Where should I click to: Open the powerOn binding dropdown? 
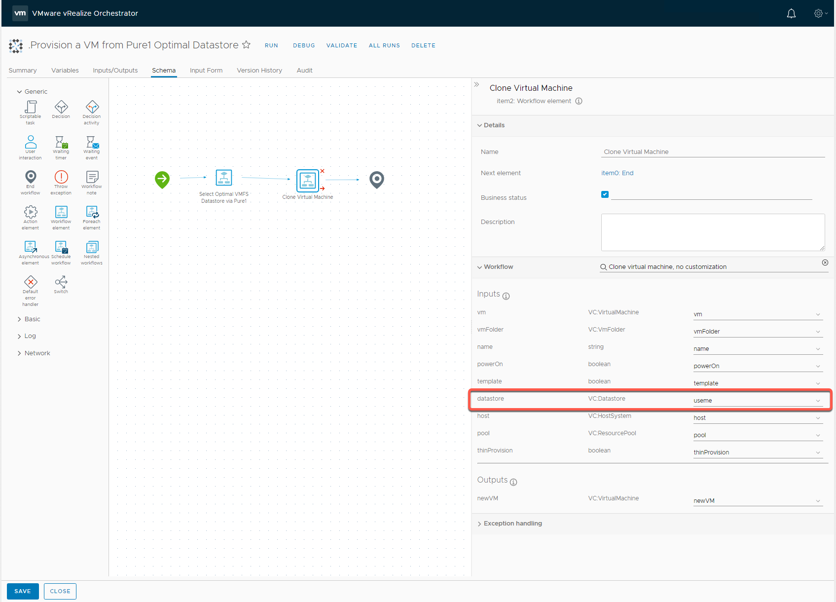758,366
